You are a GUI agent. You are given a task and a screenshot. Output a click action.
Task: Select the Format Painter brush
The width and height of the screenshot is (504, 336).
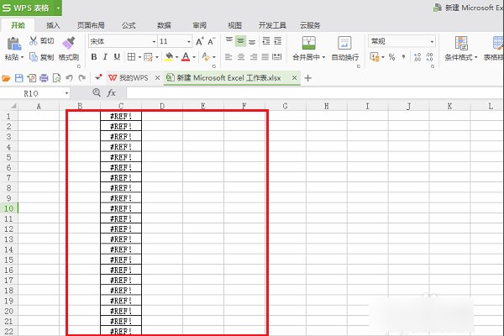(69, 43)
